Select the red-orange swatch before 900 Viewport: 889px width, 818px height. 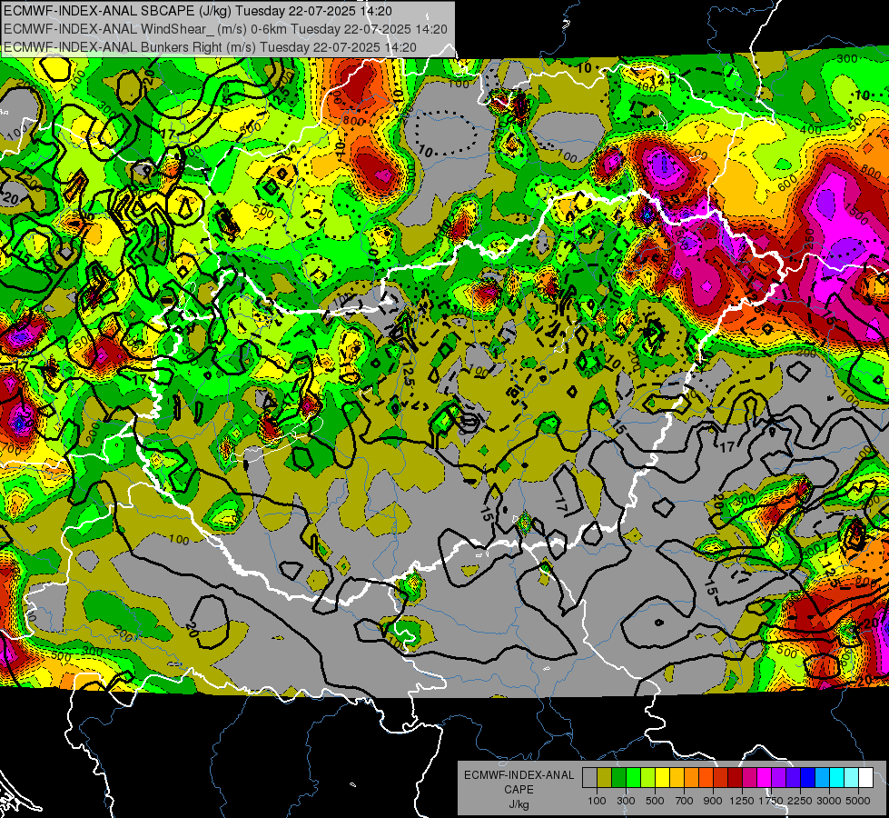point(706,778)
